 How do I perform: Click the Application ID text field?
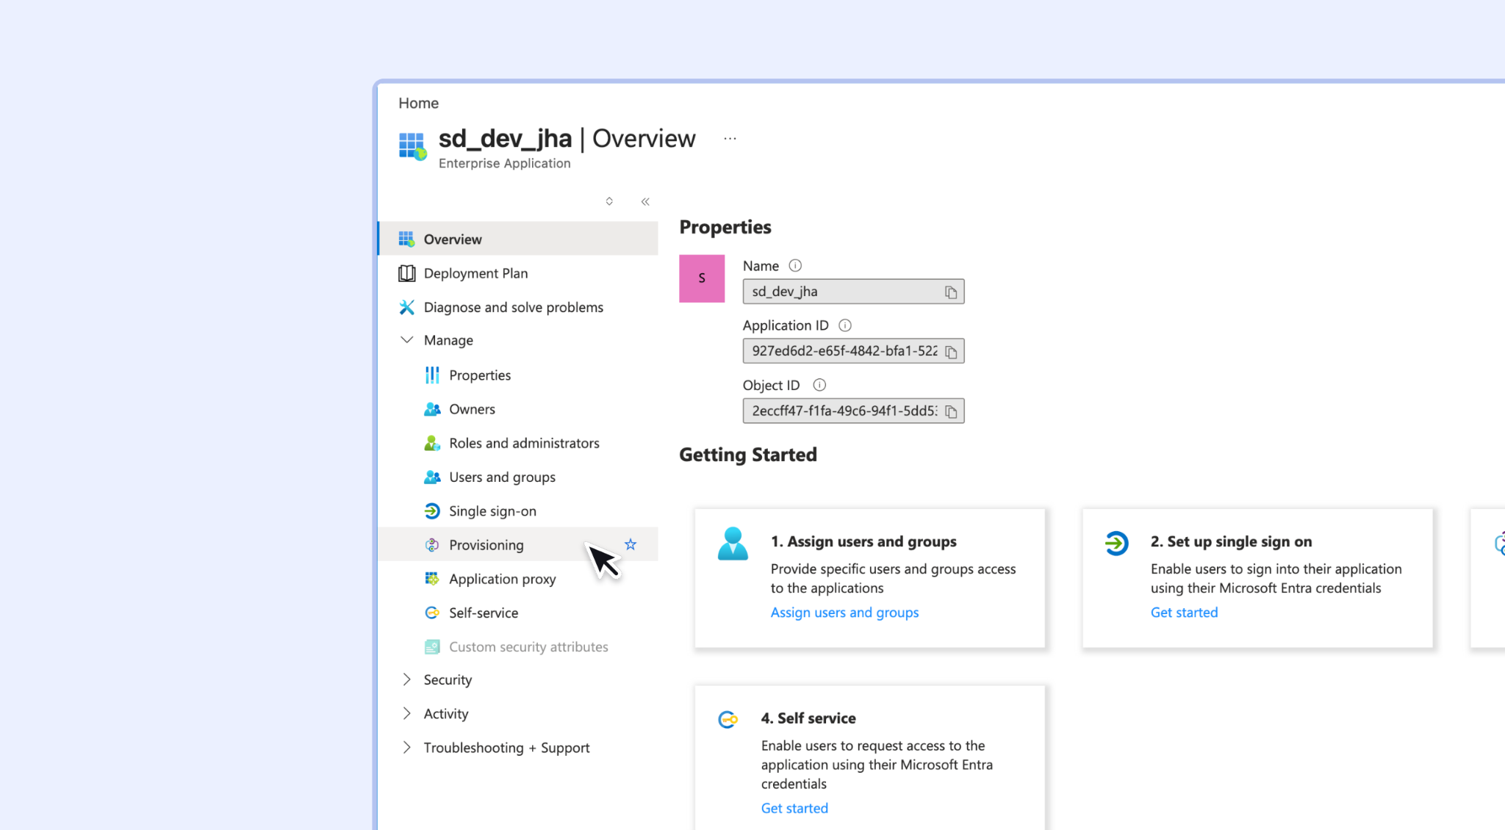(853, 351)
